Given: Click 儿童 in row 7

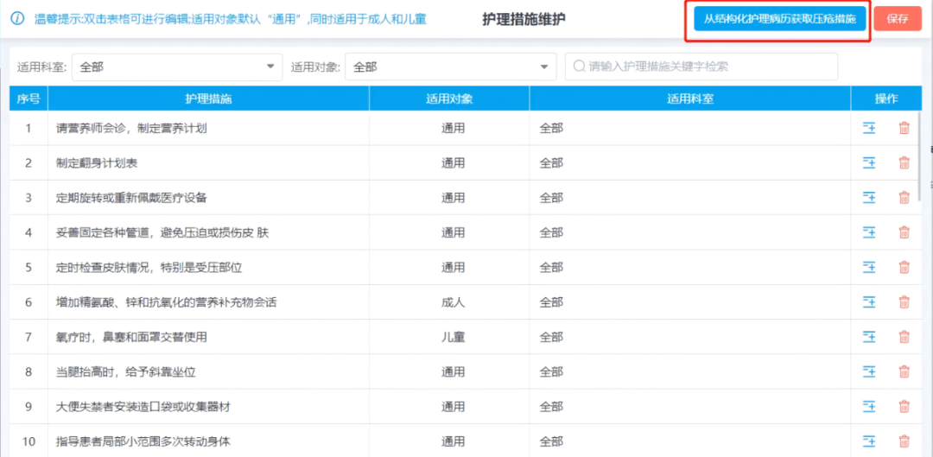Looking at the screenshot, I should pos(453,338).
